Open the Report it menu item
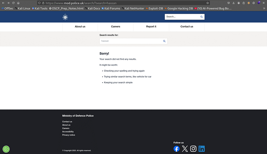The width and height of the screenshot is (267, 154). (x=151, y=27)
